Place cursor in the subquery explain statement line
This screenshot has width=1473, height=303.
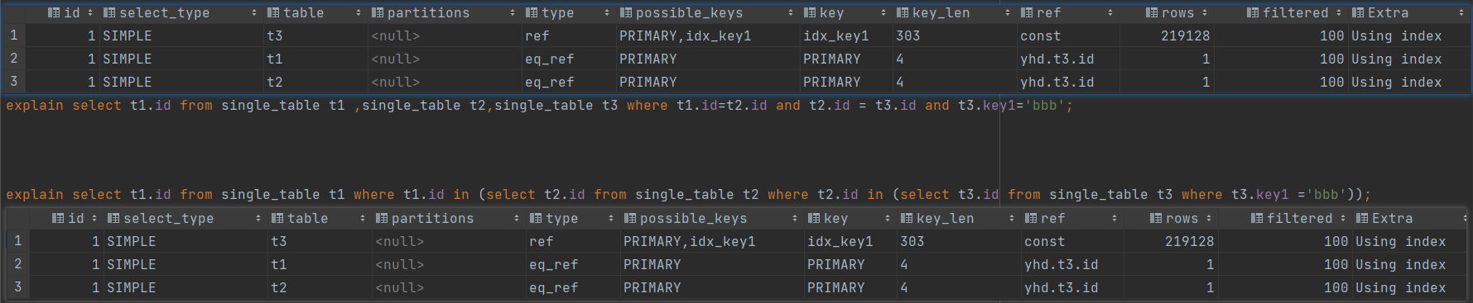click(688, 195)
